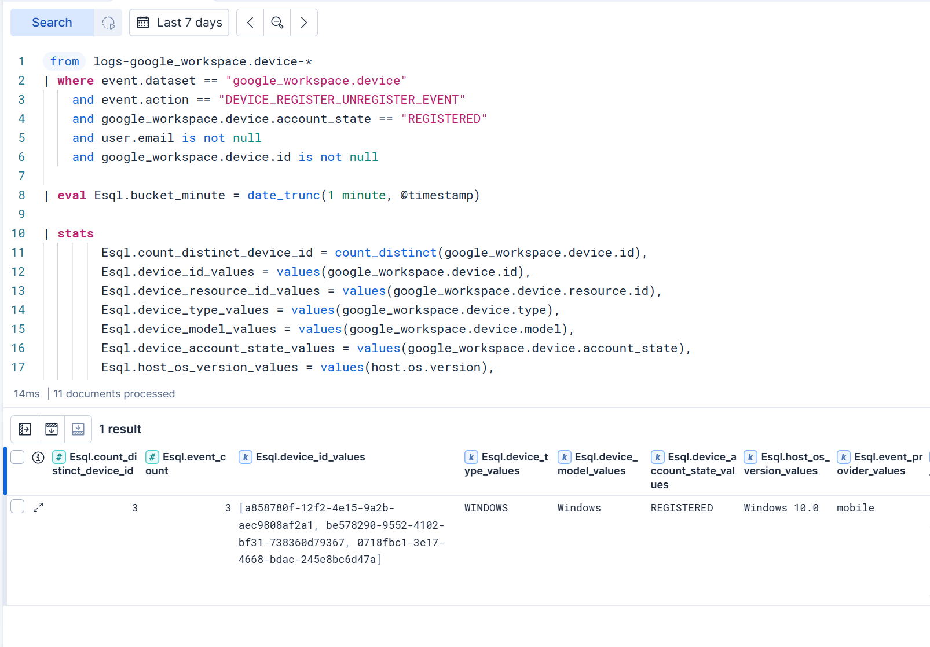Click keyword icon of Esql.device_account_state_values column
This screenshot has width=930, height=647.
pos(658,457)
